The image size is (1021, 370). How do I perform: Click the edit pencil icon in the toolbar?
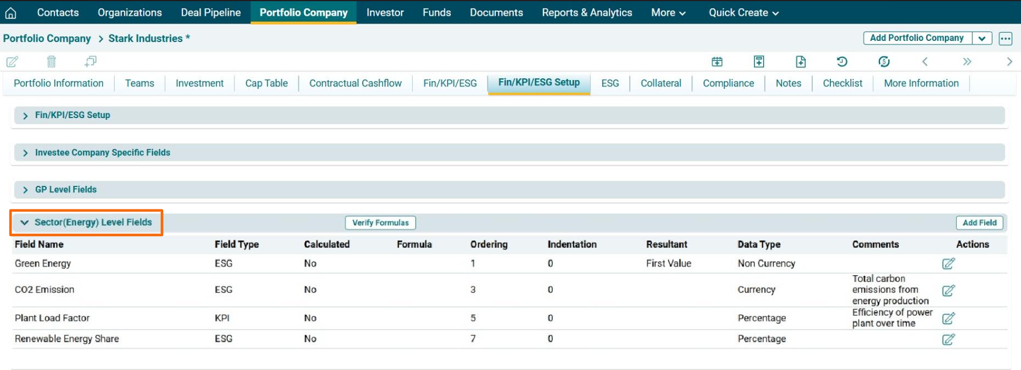(12, 61)
